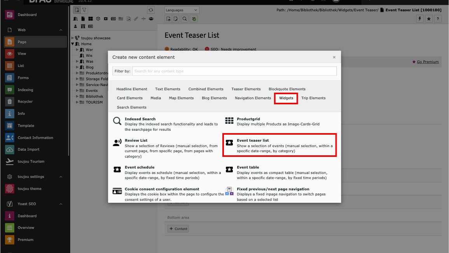Open the toujou Tourism module
449x253 pixels.
(31, 162)
